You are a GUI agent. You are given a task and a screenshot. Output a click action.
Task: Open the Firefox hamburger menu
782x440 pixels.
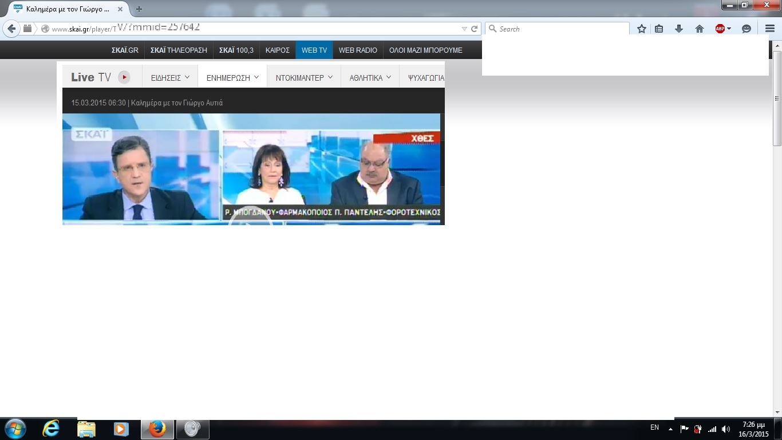tap(770, 29)
